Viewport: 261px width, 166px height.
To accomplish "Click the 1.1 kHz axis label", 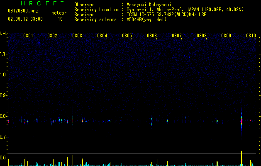I will coord(3,54).
